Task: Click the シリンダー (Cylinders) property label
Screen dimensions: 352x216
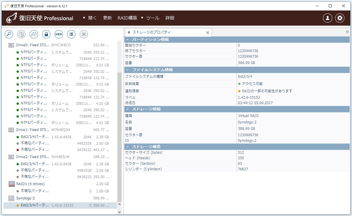Action: pos(143,169)
